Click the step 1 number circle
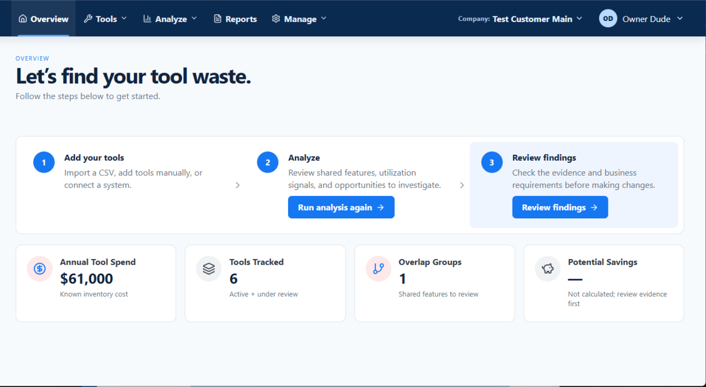This screenshot has width=706, height=387. click(44, 163)
